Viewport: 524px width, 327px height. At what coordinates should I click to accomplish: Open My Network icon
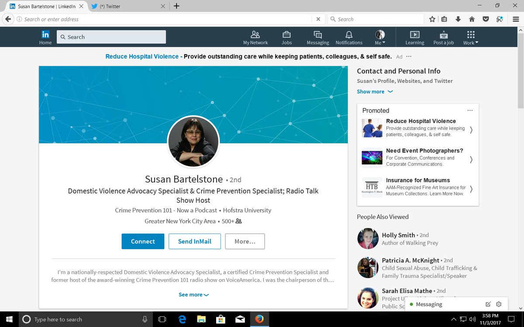click(x=255, y=34)
